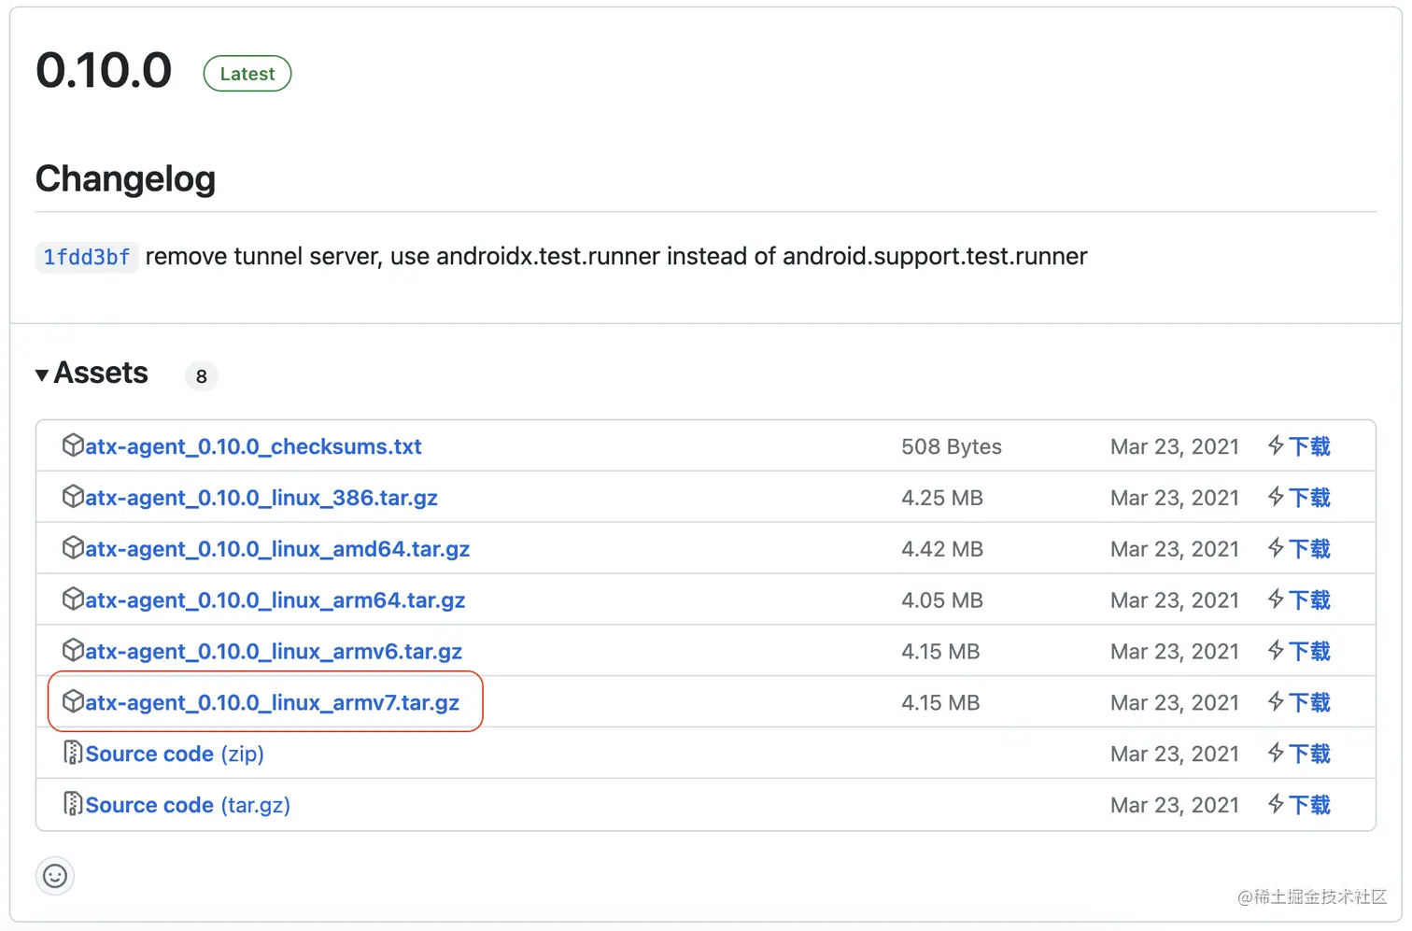Click Mar 23, 2021 date in Source code (zip) row
The height and width of the screenshot is (931, 1412).
1175,754
